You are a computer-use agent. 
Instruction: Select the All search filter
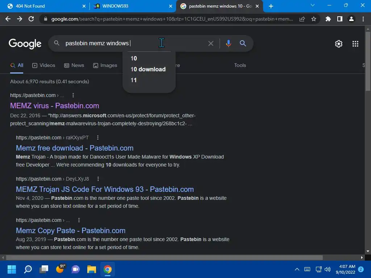17,66
